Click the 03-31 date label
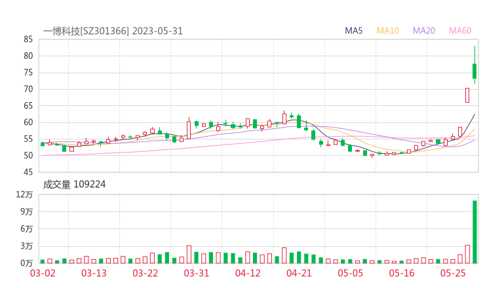485x288 pixels. [x=197, y=274]
